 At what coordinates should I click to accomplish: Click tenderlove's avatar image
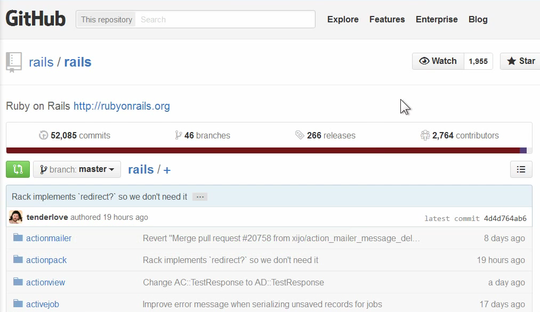point(16,217)
